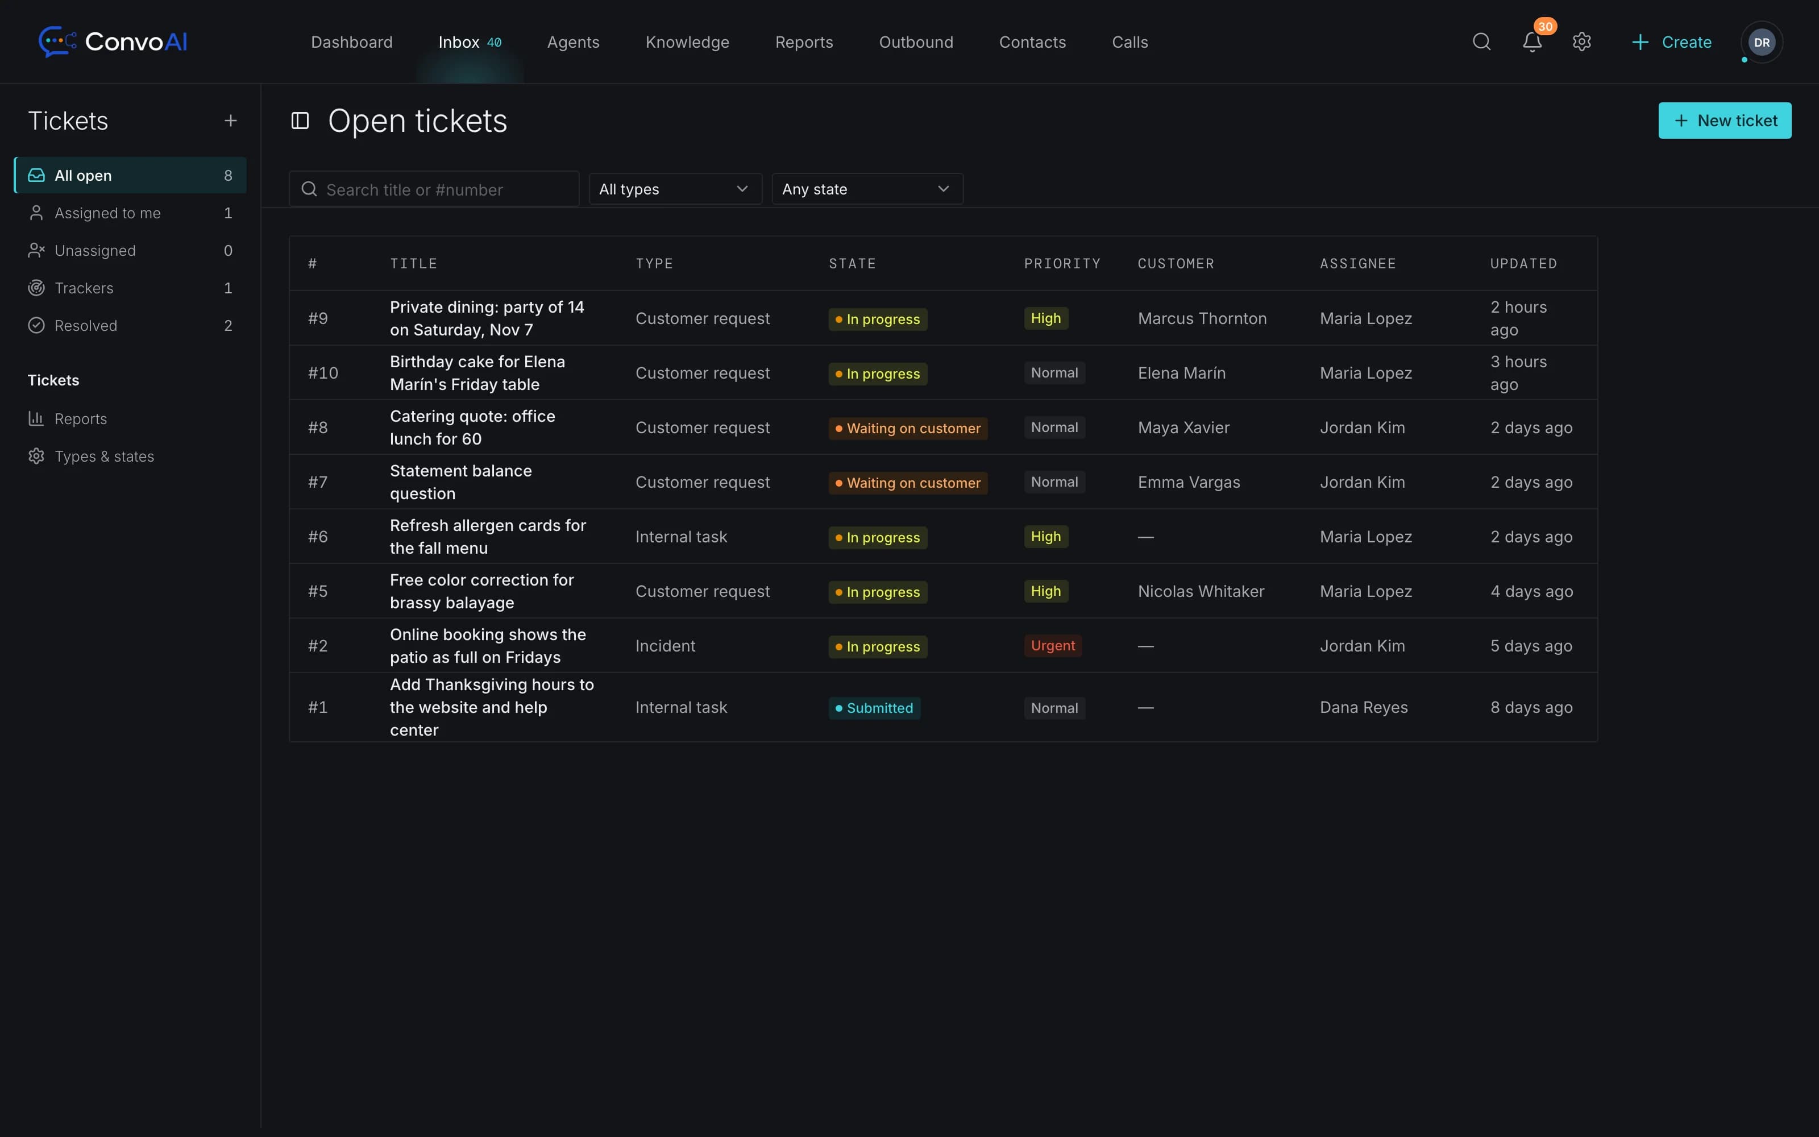Open the global search magnifier icon
1819x1137 pixels.
pyautogui.click(x=1481, y=42)
